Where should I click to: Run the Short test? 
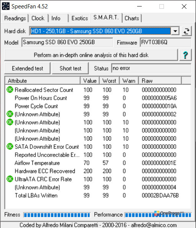point(70,68)
